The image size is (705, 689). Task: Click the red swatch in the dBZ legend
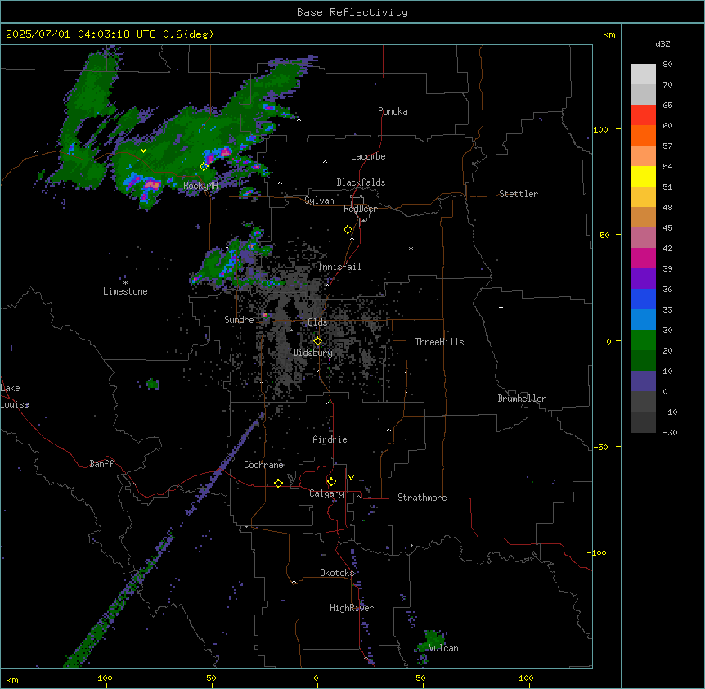pos(643,115)
